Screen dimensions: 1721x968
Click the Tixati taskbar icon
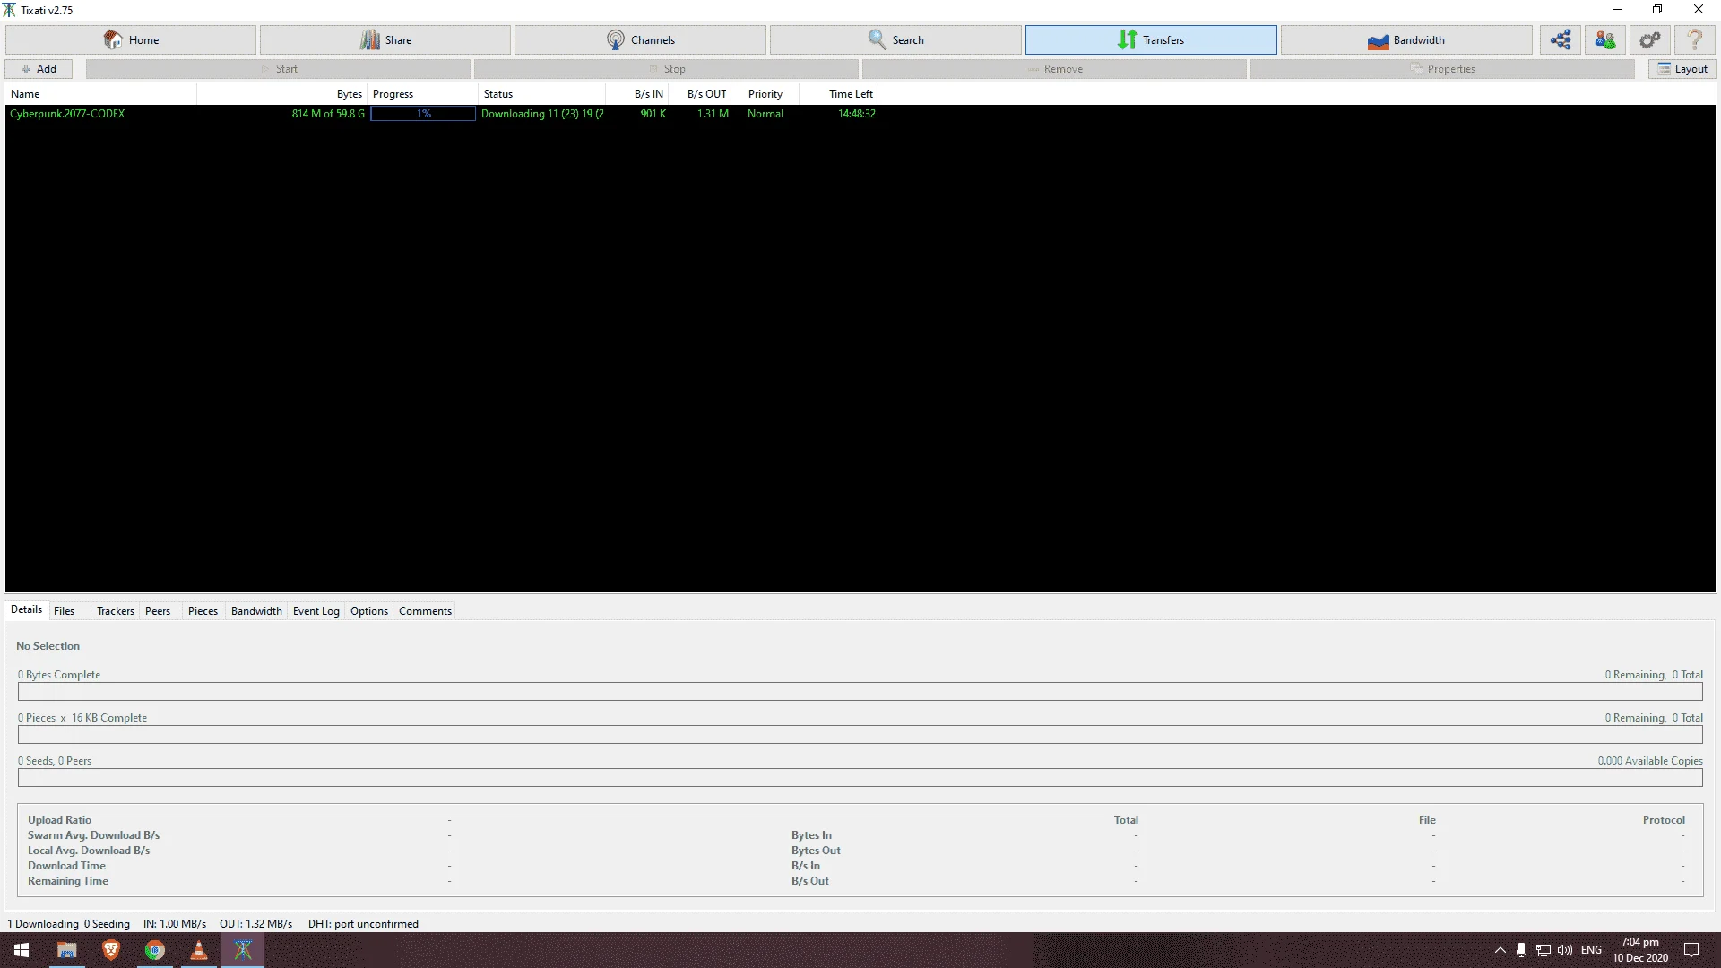pyautogui.click(x=243, y=950)
